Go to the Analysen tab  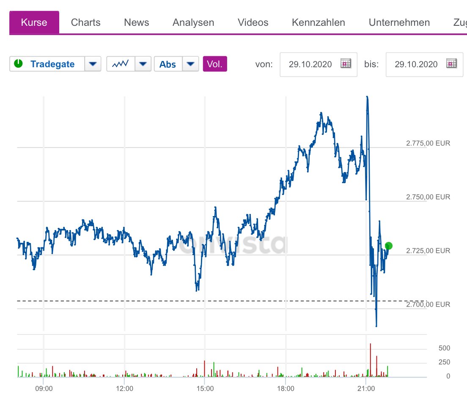(x=193, y=22)
